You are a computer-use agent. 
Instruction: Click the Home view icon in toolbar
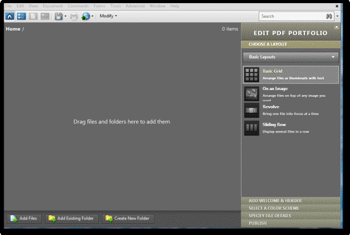click(x=10, y=16)
